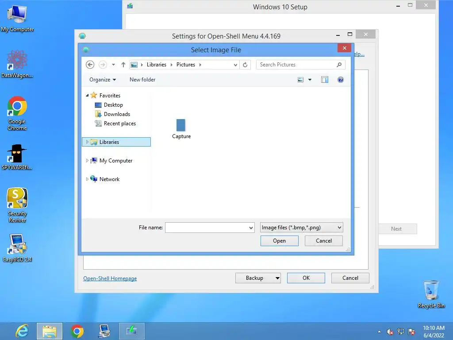
Task: Open Security Reviver desktop shortcut
Action: coord(17,205)
